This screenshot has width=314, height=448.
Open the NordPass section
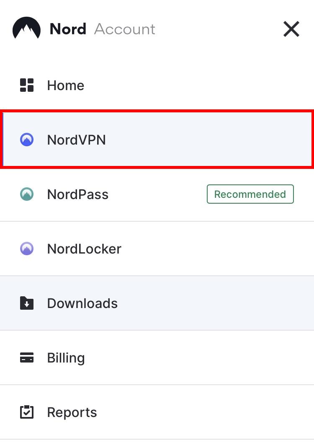pos(77,194)
